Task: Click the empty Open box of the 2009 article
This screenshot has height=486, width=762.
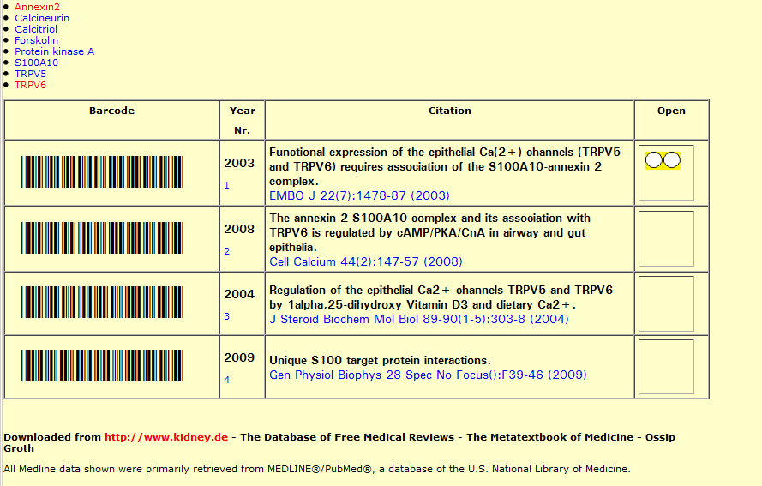Action: 666,367
